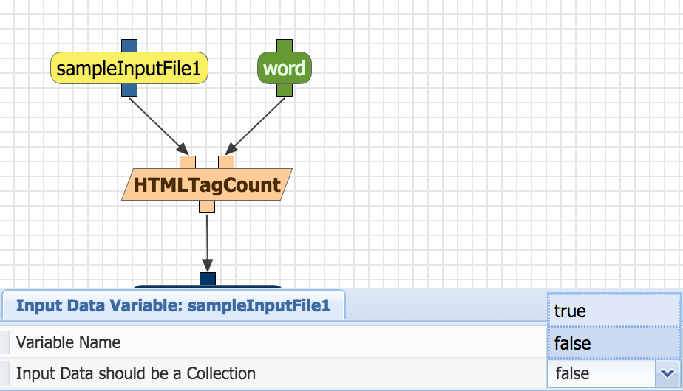
Task: Click the green top port of word node
Action: (x=285, y=46)
